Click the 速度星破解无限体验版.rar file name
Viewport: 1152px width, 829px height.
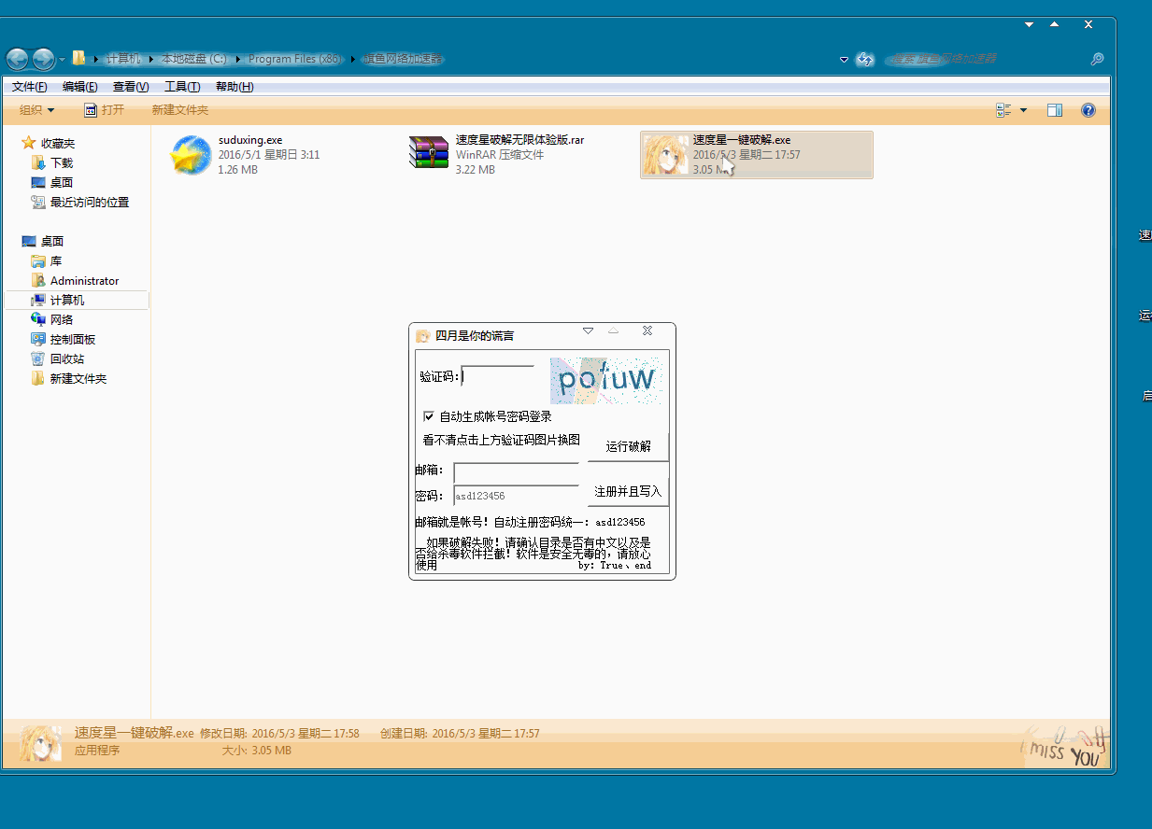point(519,140)
